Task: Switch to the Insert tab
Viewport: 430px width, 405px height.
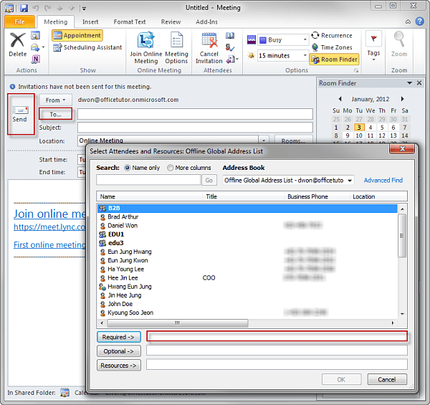Action: (90, 22)
